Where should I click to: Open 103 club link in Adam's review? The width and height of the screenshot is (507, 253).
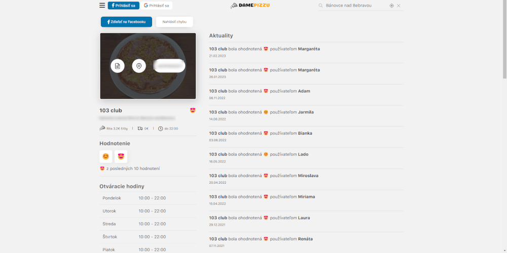click(218, 91)
